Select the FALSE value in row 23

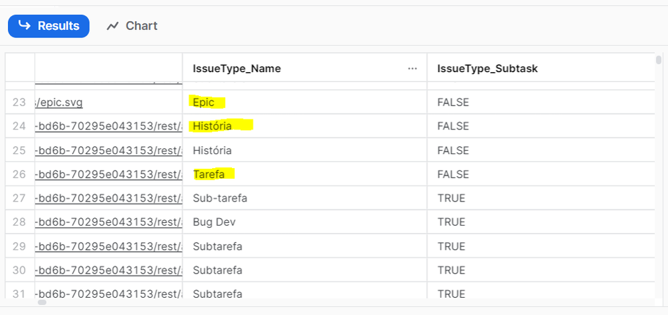tap(453, 103)
